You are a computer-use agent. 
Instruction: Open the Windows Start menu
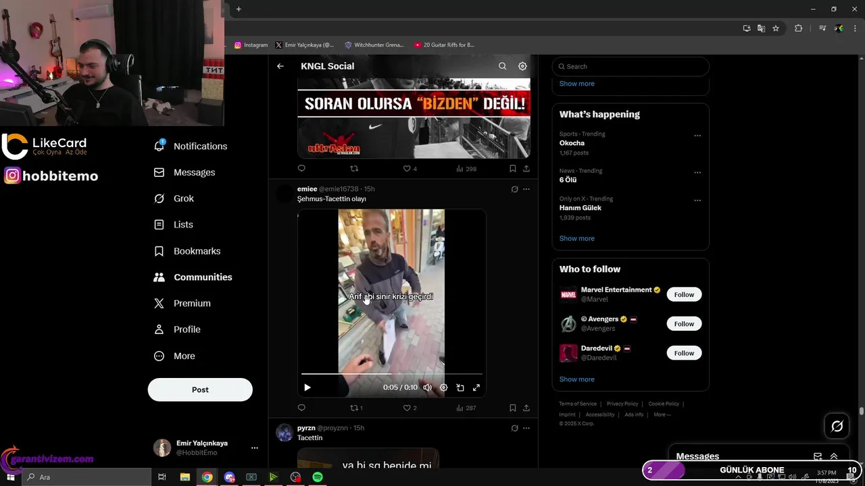11,477
